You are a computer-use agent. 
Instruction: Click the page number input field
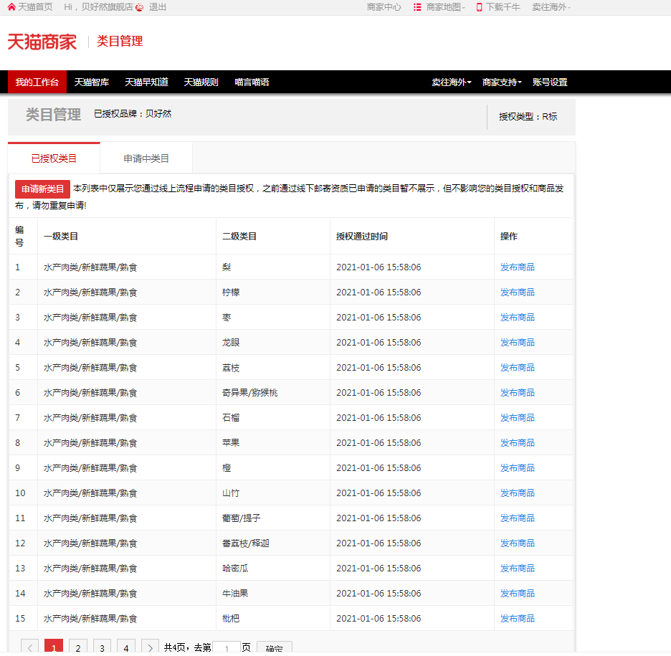tap(227, 648)
